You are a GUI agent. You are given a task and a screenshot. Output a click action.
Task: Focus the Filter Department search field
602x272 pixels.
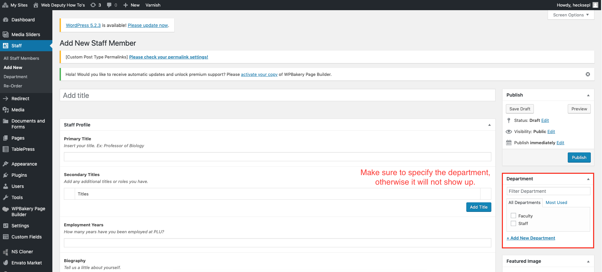point(548,191)
